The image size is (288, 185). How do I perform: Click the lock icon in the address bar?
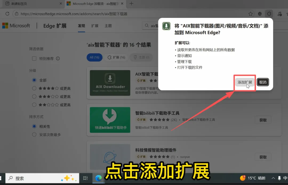tap(17, 14)
